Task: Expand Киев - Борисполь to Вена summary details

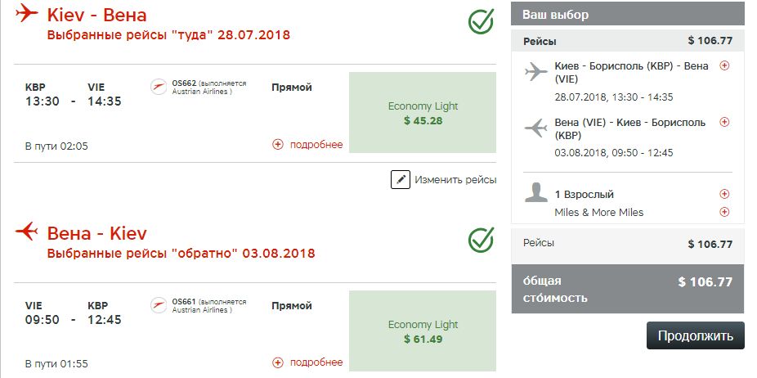Action: [x=724, y=65]
